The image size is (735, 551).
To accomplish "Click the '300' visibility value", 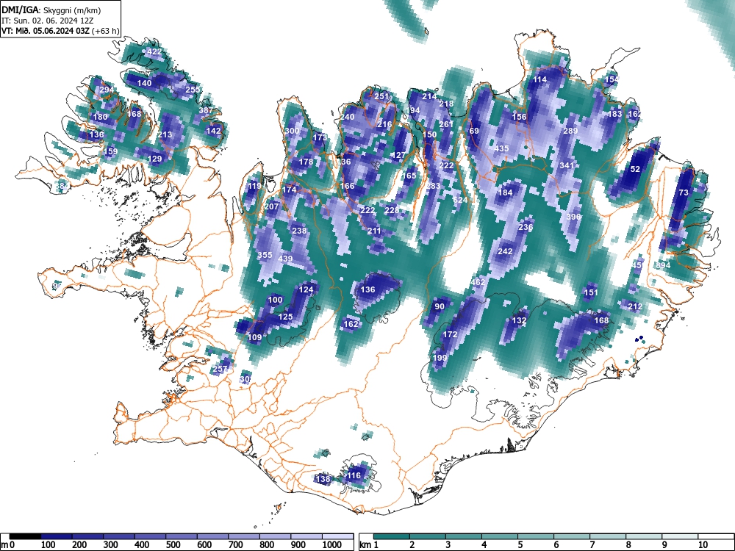I will tap(292, 131).
